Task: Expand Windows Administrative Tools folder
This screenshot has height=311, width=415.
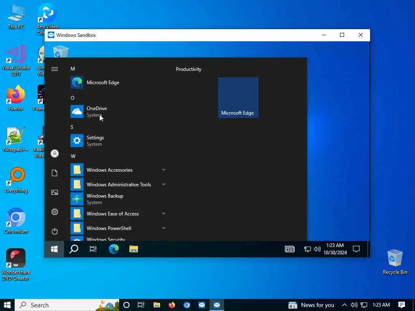Action: coord(118,185)
